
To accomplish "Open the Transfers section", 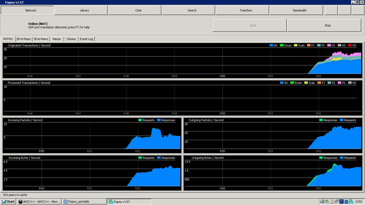I will click(x=242, y=10).
